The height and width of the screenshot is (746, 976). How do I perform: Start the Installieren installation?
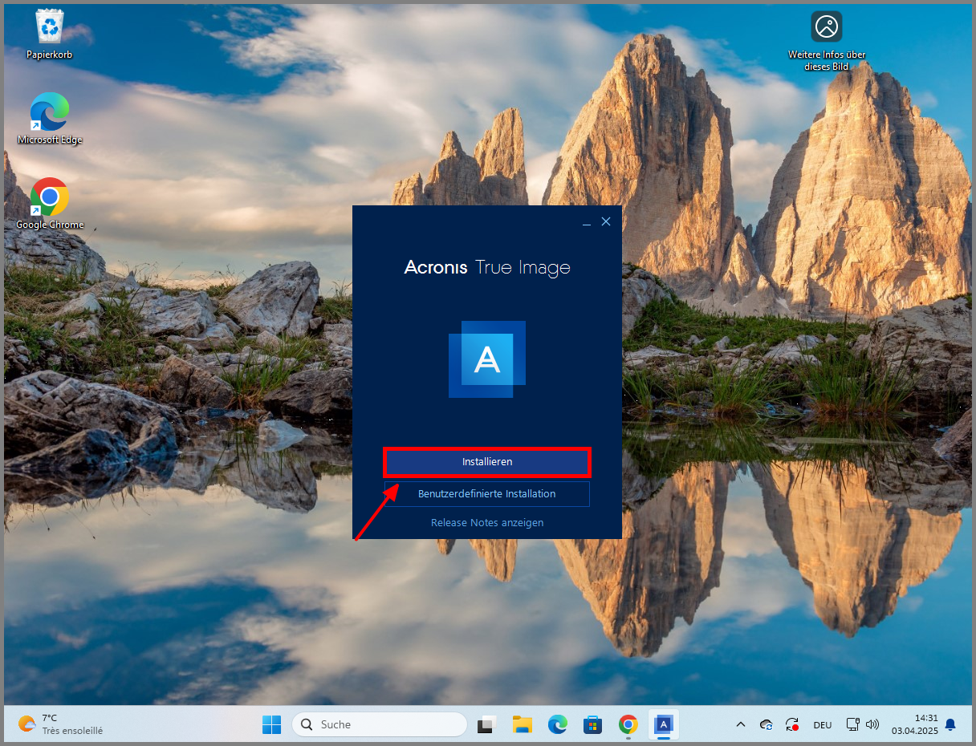[486, 462]
